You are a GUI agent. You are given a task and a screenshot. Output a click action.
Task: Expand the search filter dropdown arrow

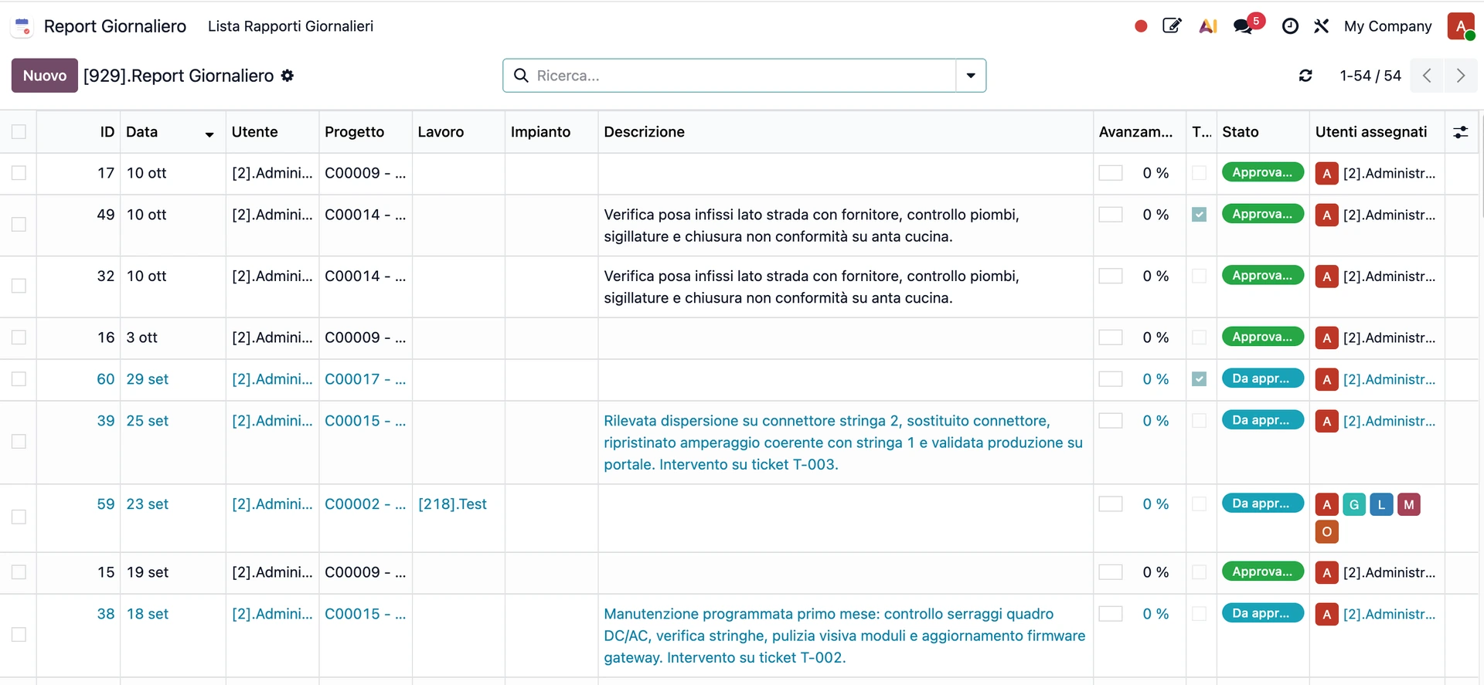971,76
